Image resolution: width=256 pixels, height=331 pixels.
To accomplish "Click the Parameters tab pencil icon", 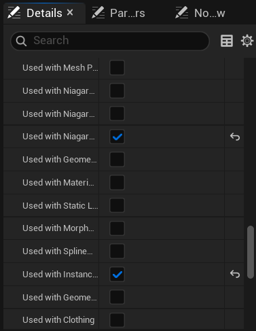I will tap(98, 12).
